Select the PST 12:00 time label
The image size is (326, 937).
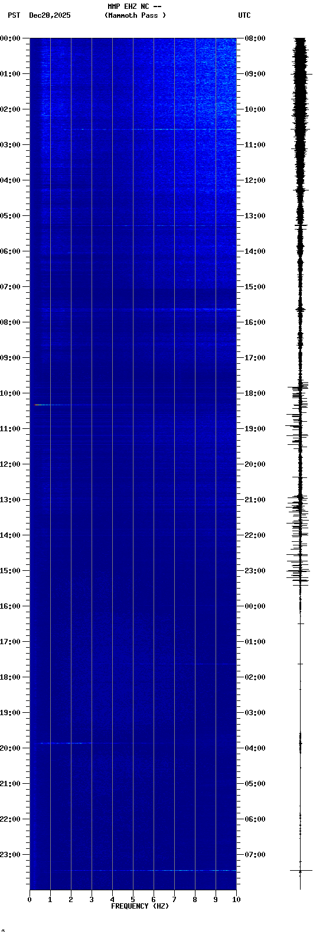point(10,464)
